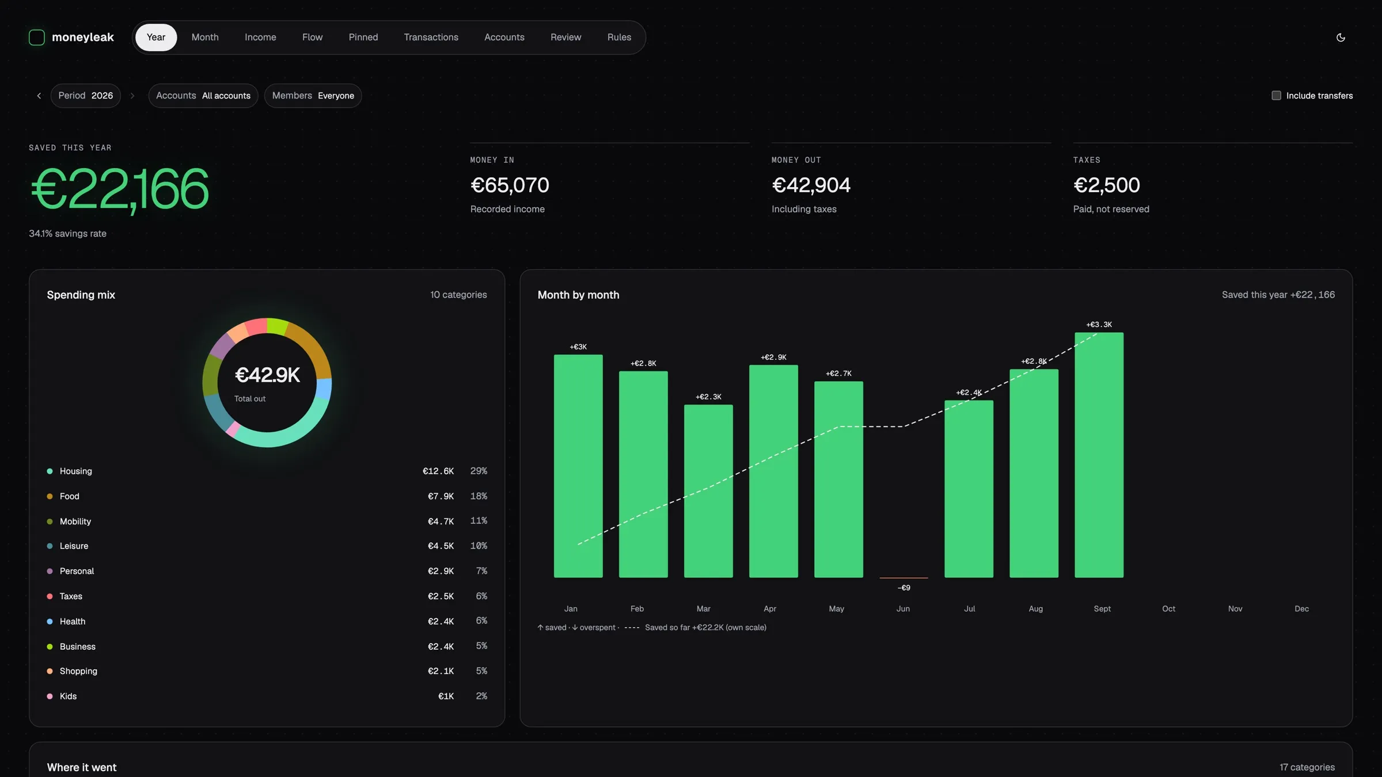1382x777 pixels.
Task: Click the Business lime color dot
Action: point(50,646)
